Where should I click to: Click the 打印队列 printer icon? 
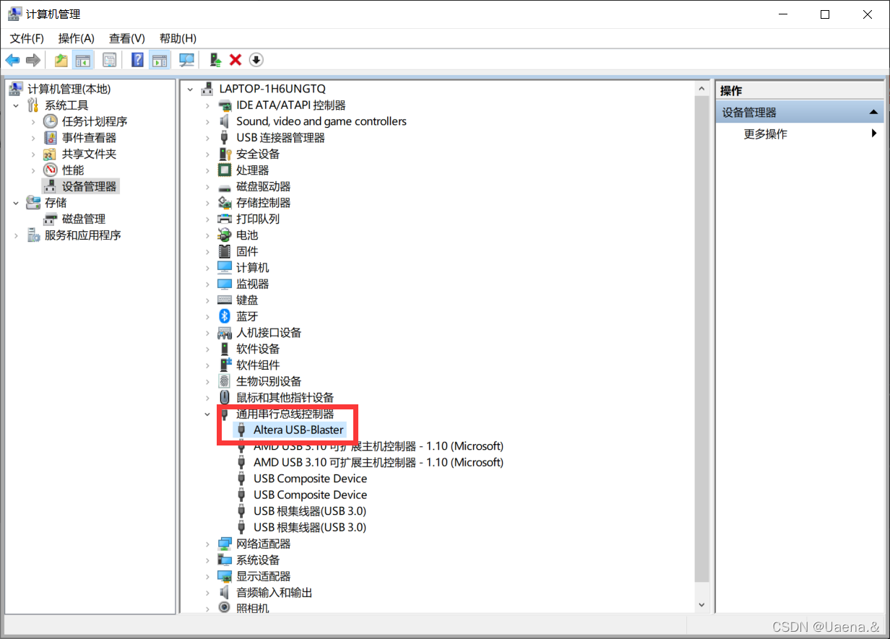225,219
